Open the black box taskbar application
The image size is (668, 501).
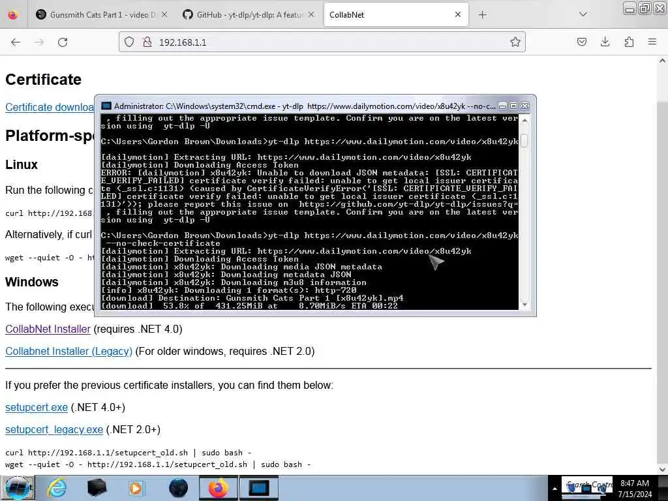point(97,488)
